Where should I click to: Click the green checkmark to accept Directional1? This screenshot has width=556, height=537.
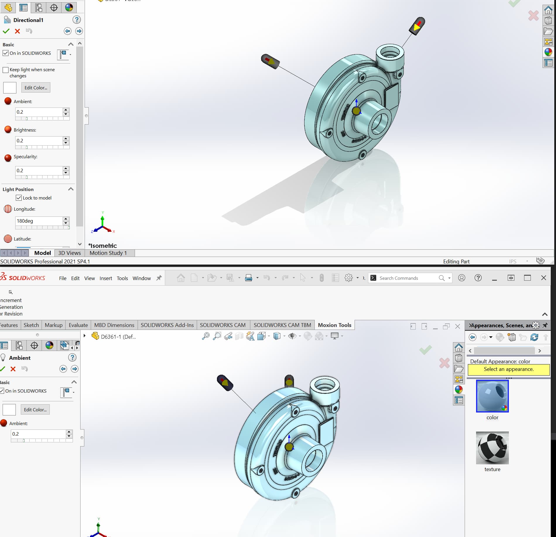(x=6, y=31)
